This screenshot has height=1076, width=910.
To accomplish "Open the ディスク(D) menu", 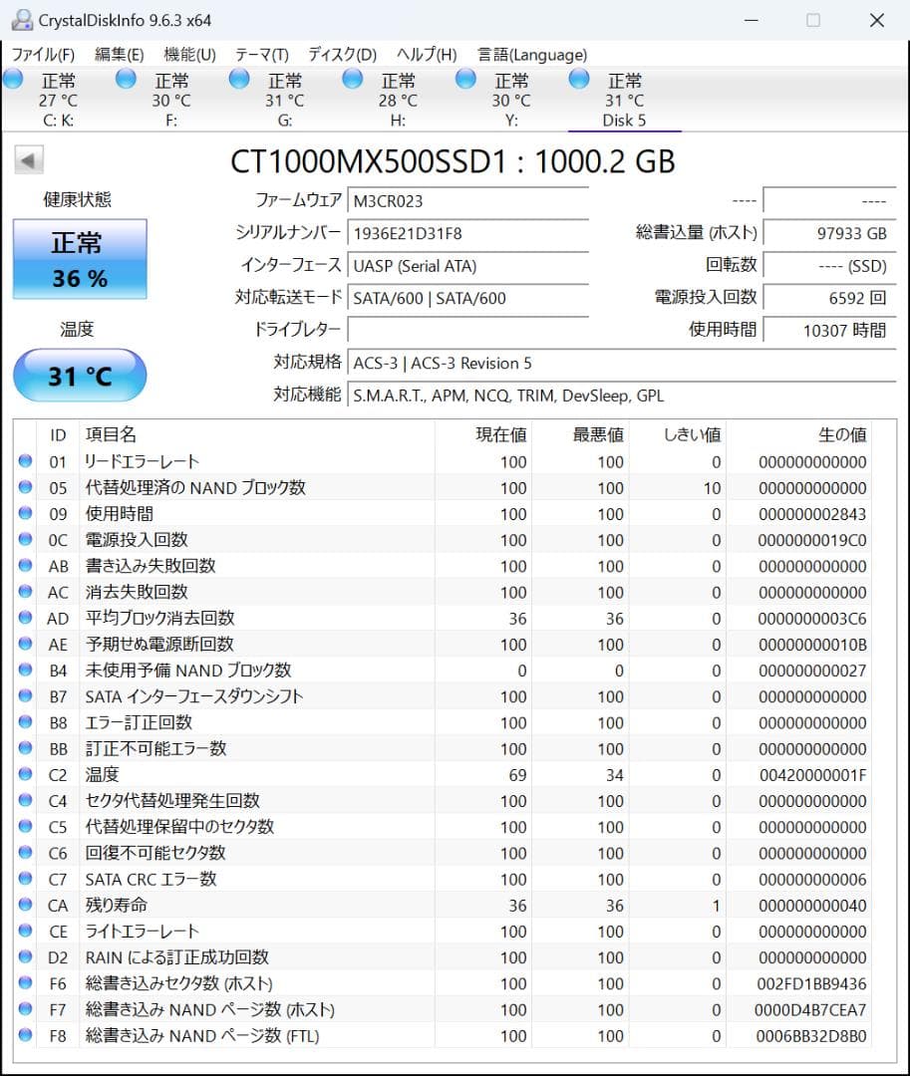I will (x=343, y=54).
